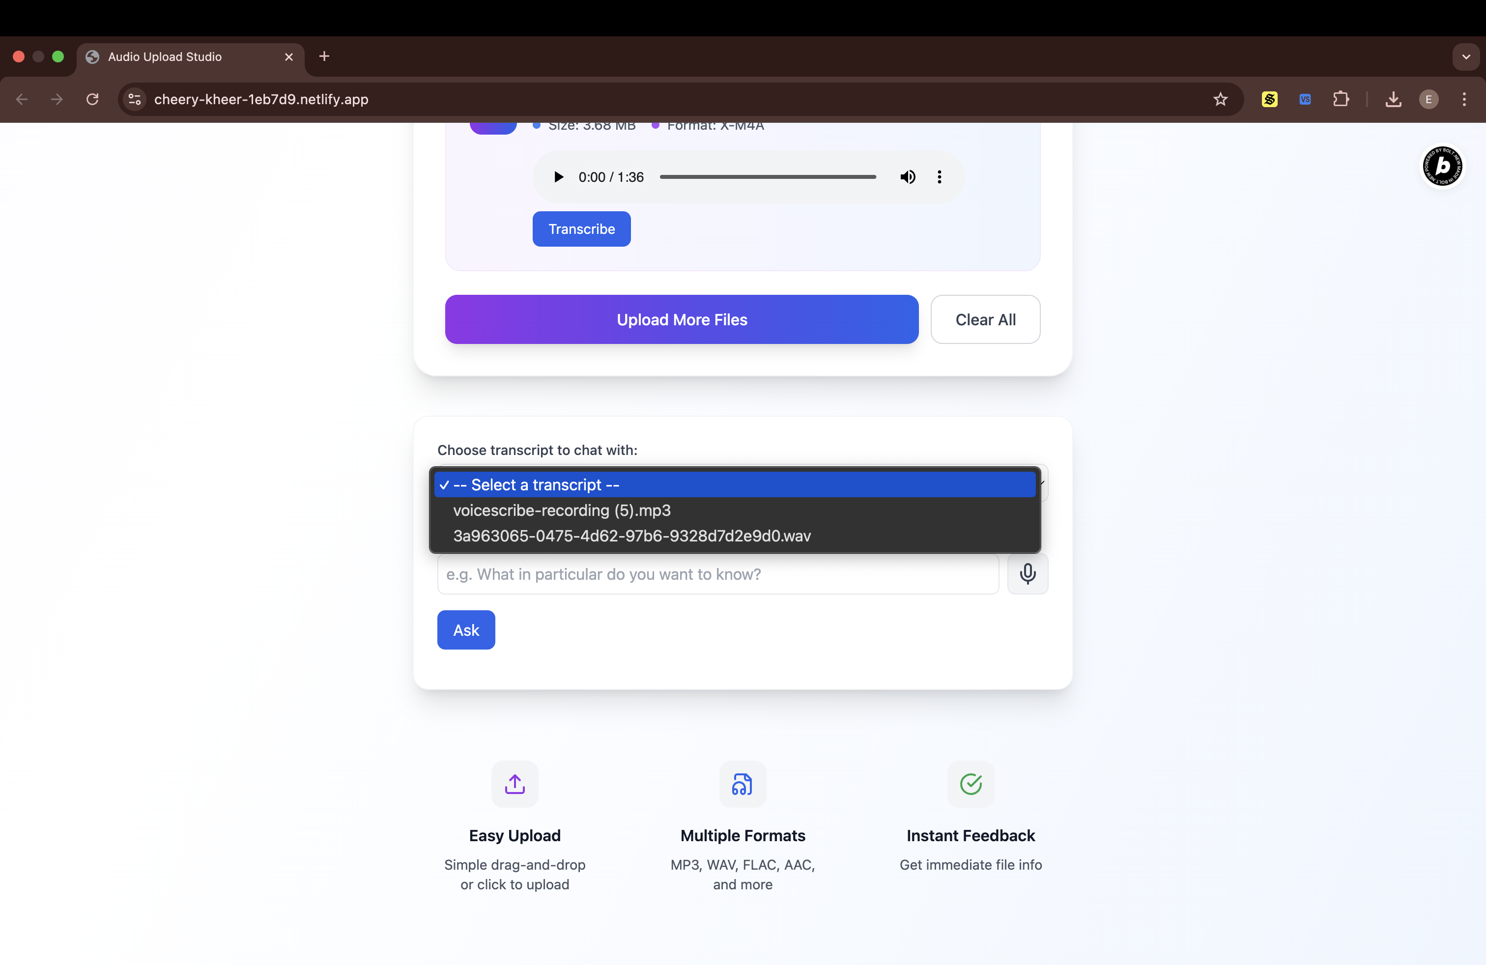Click the site information icon in address bar
The width and height of the screenshot is (1486, 965).
(134, 99)
